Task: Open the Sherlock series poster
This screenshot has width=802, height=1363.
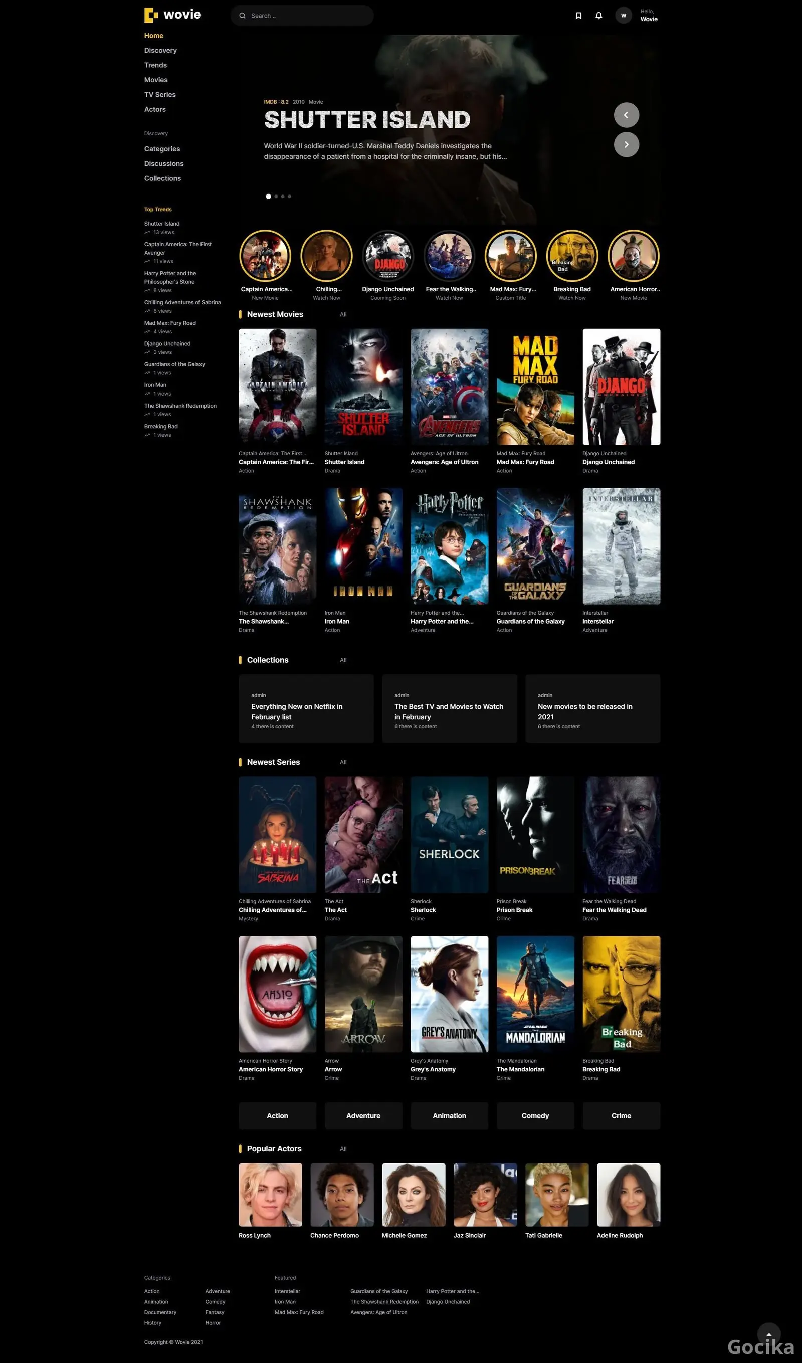Action: 449,835
